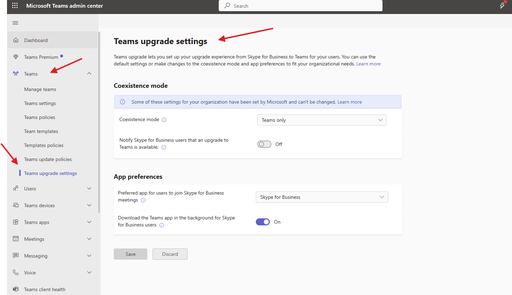This screenshot has height=295, width=512.
Task: Select the Teams Premium diamond icon
Action: (15, 57)
